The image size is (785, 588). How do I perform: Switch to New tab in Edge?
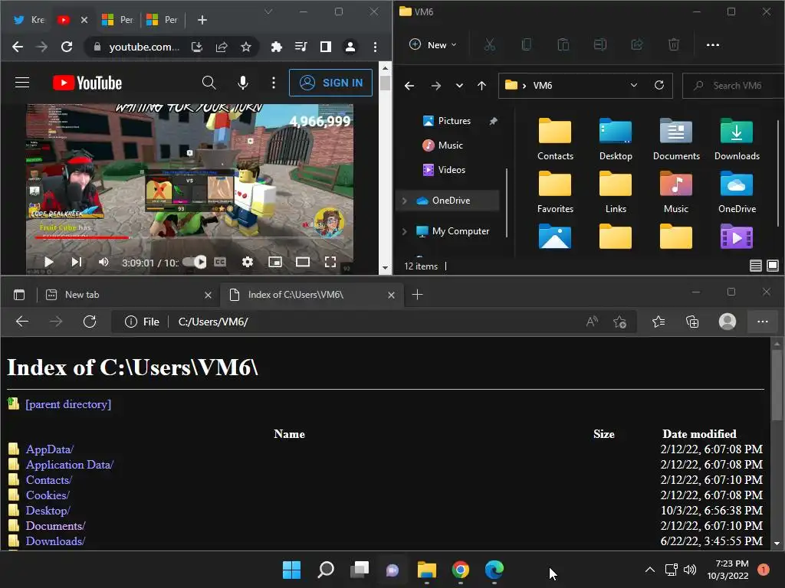click(129, 295)
